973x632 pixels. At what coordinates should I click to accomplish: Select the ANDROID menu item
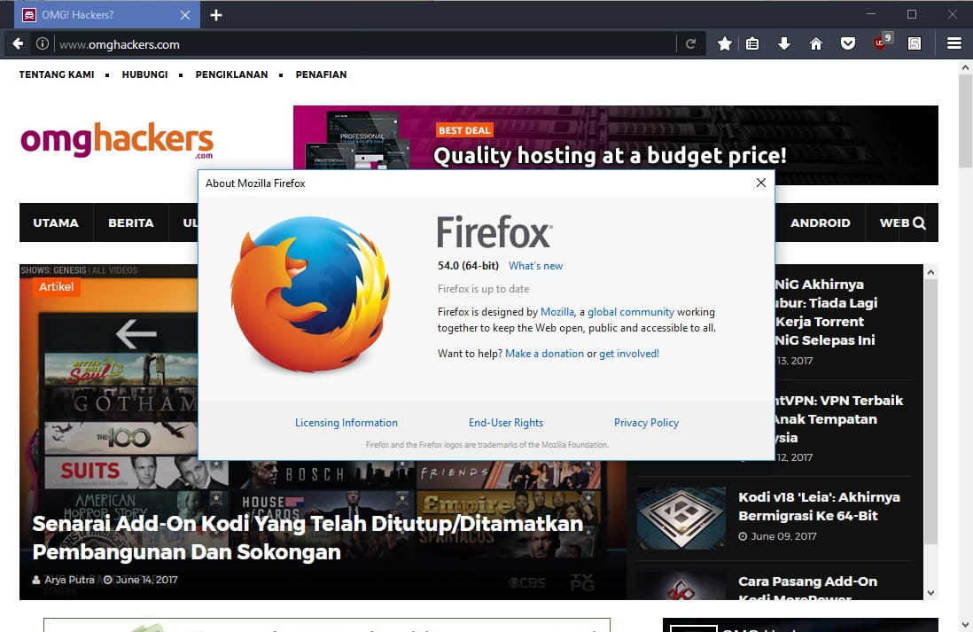(820, 223)
